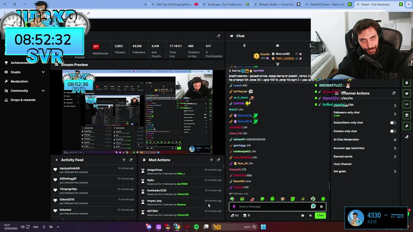Viewport: 413px width, 232px height.
Task: Click chat username idohan61
Action: coord(239,140)
